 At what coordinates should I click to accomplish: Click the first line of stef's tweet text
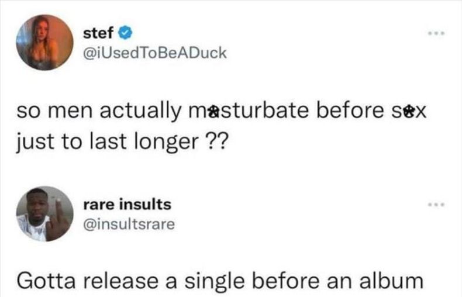click(x=221, y=112)
